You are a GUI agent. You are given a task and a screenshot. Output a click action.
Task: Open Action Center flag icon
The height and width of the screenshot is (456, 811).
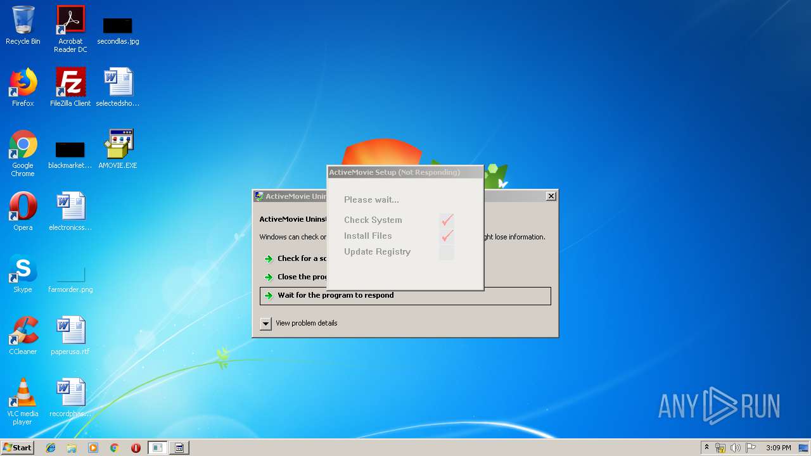click(x=751, y=448)
